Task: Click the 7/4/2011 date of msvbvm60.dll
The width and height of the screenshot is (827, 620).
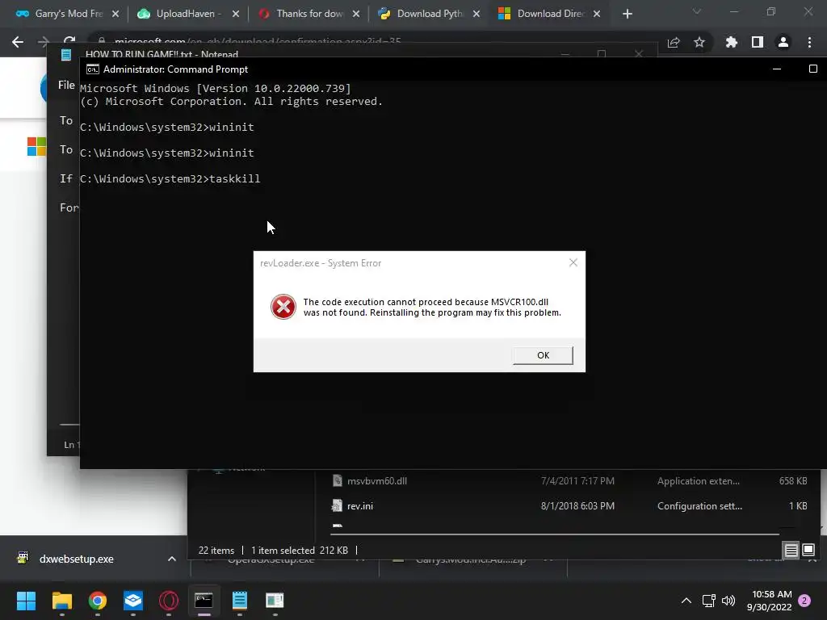Action: (577, 481)
